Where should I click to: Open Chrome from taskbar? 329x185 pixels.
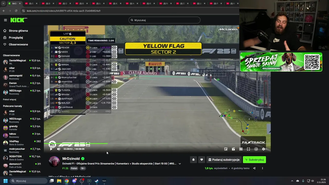67,181
